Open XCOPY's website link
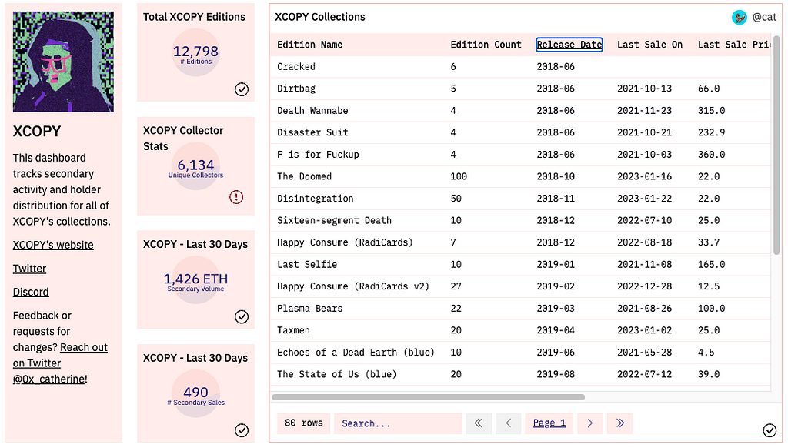 click(53, 245)
